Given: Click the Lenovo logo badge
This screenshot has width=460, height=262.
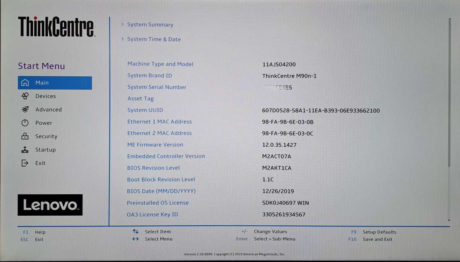Looking at the screenshot, I should [50, 205].
